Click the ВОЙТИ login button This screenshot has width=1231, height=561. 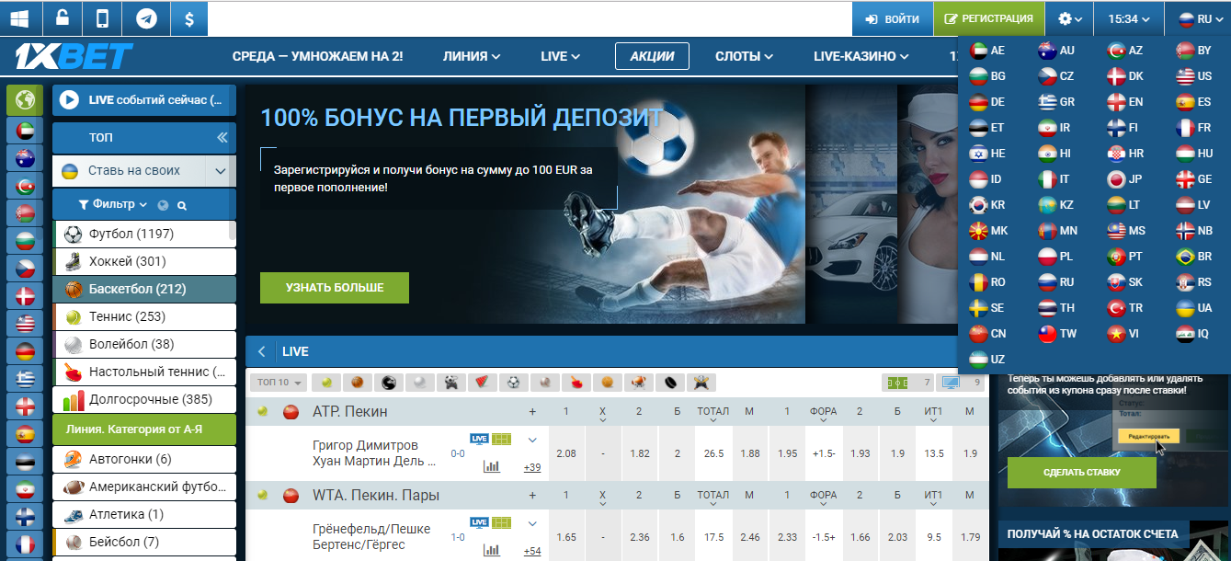(x=892, y=18)
